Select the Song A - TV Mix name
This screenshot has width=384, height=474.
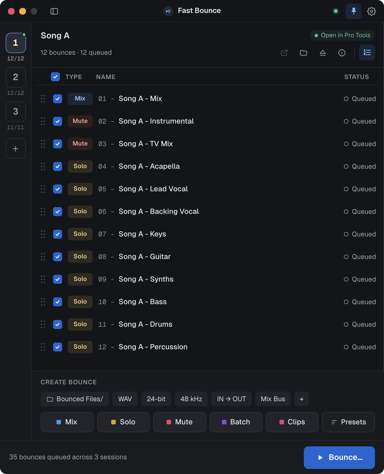[x=146, y=144]
